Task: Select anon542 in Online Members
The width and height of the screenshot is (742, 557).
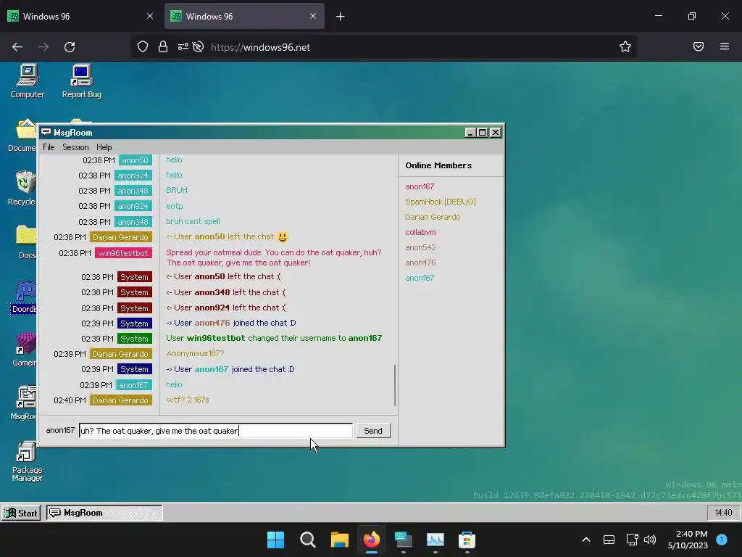Action: point(420,247)
